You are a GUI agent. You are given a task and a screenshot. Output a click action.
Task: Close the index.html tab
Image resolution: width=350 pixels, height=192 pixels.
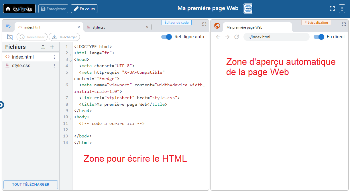(79, 27)
